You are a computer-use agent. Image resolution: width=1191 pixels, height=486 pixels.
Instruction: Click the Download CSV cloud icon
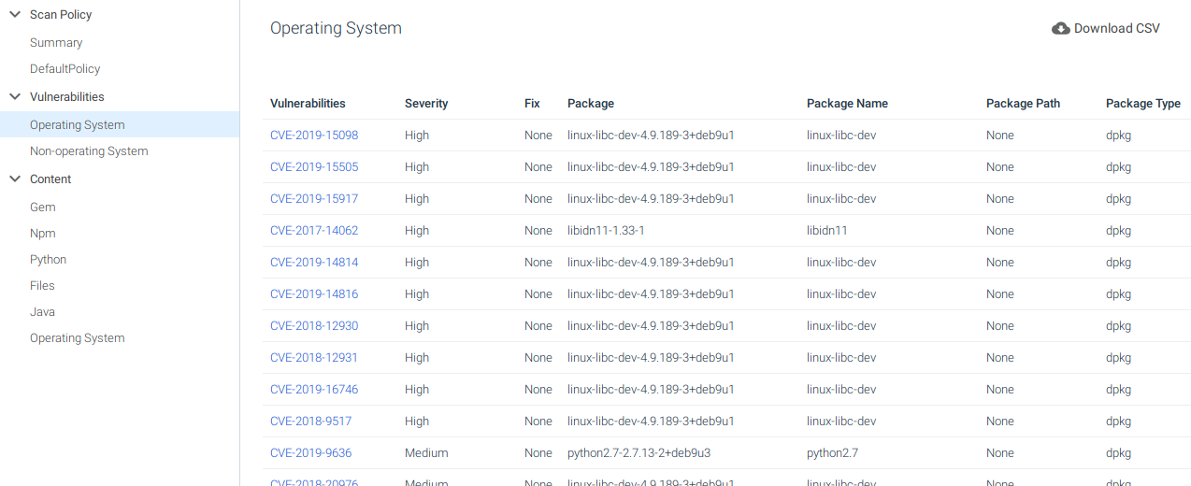tap(1061, 28)
